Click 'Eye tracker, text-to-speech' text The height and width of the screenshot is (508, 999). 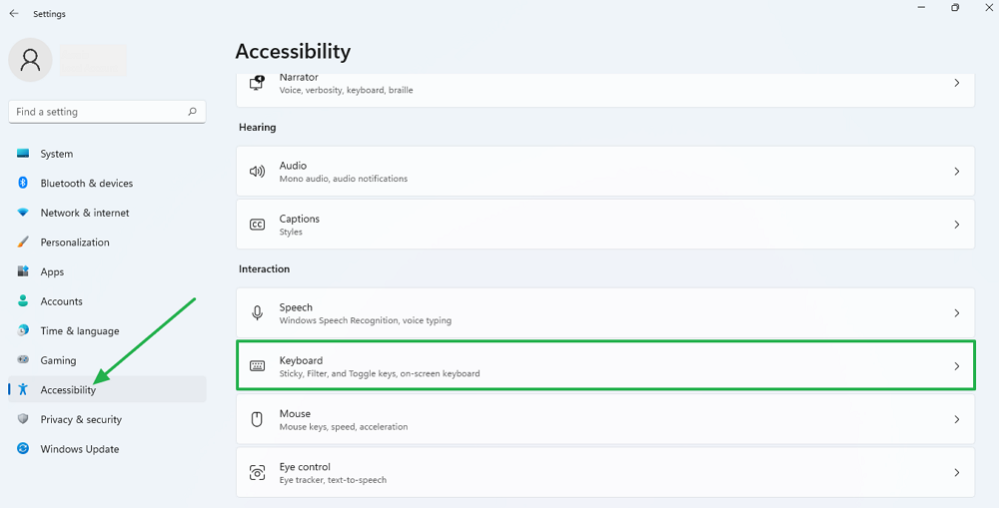(x=333, y=480)
